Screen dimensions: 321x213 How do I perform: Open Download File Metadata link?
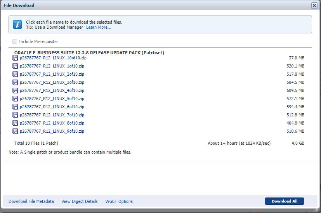pos(31,201)
